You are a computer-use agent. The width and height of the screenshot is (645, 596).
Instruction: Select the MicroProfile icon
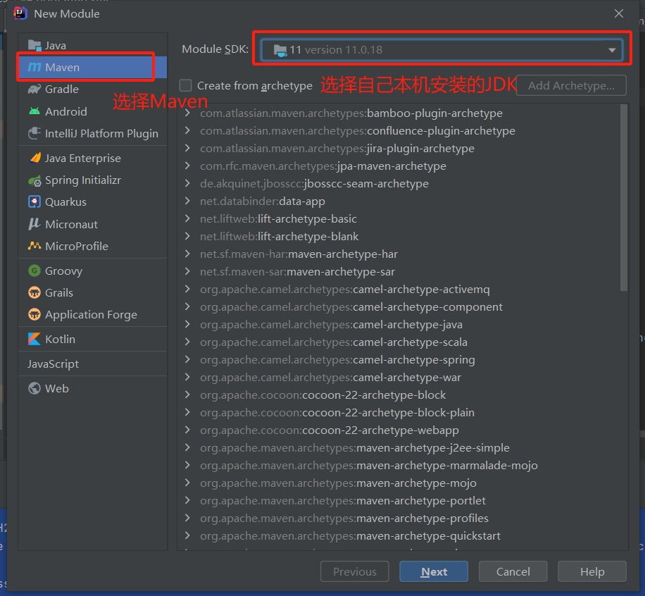tap(35, 246)
